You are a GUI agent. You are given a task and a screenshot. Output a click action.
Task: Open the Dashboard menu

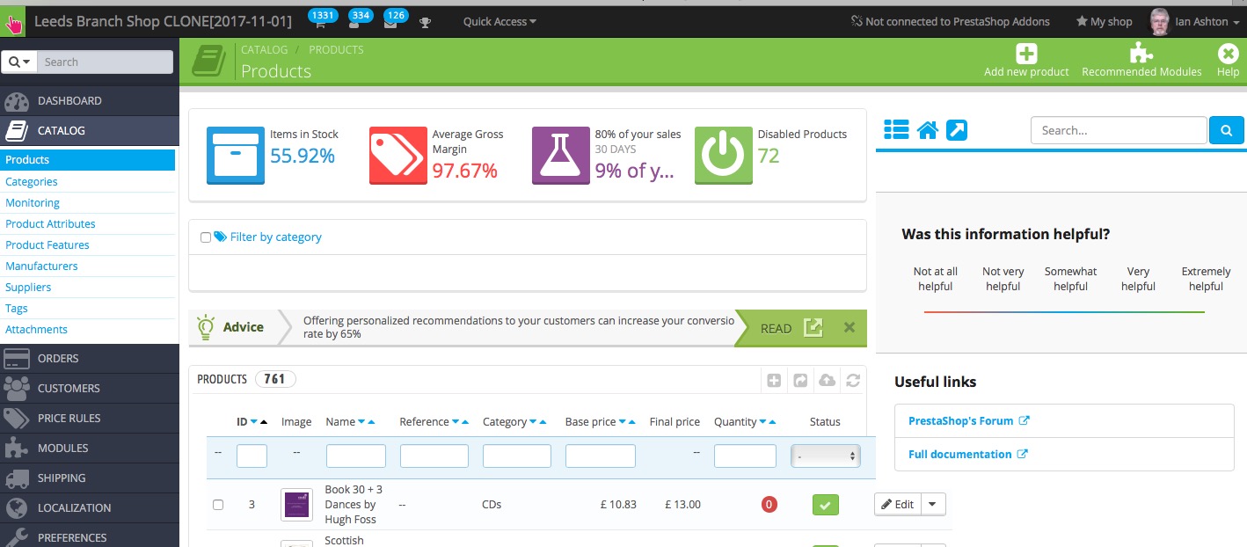(89, 101)
